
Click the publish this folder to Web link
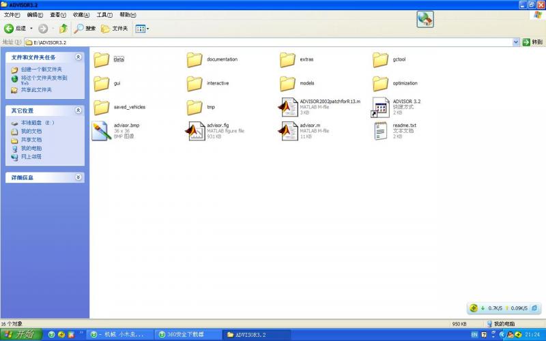point(44,80)
